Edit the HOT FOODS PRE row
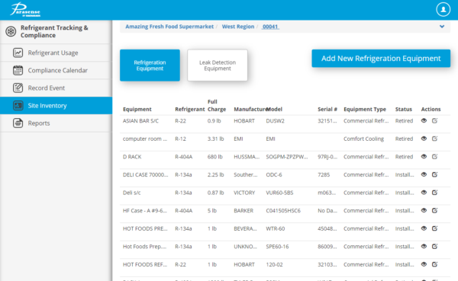The height and width of the screenshot is (281, 458). [434, 228]
